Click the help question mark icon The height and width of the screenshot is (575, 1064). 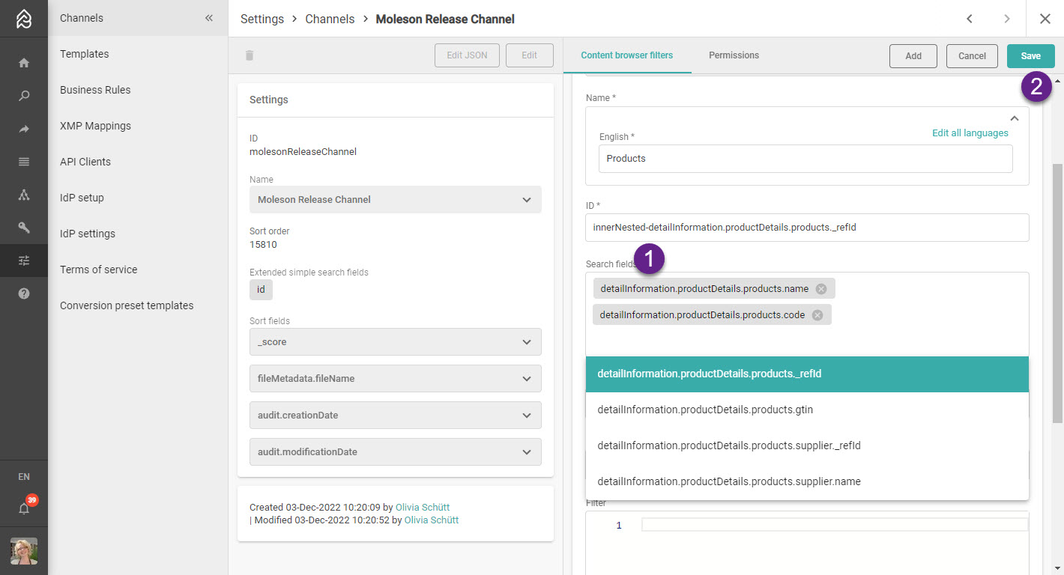click(x=24, y=293)
